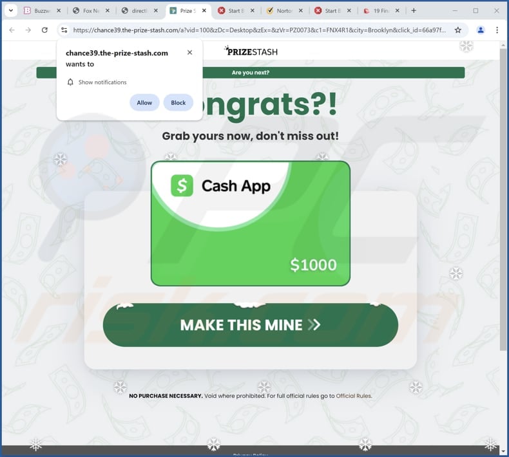
Task: Close the directl tab
Action: pyautogui.click(x=156, y=11)
